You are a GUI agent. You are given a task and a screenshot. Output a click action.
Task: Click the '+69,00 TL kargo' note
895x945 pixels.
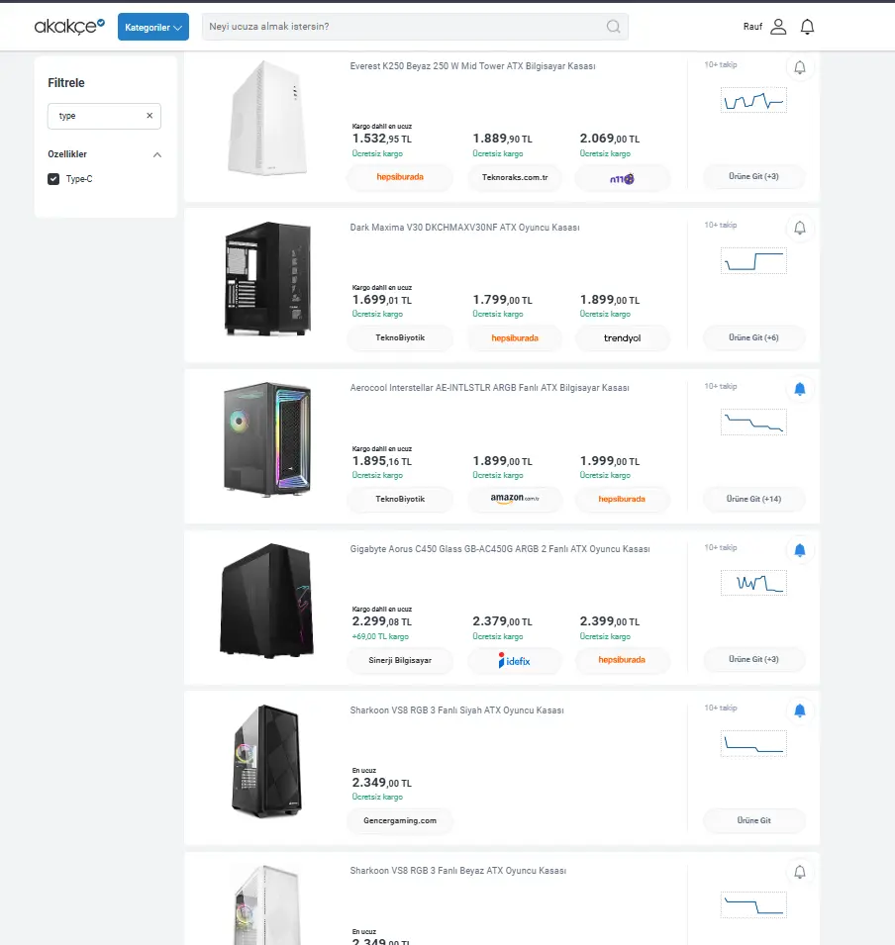380,637
